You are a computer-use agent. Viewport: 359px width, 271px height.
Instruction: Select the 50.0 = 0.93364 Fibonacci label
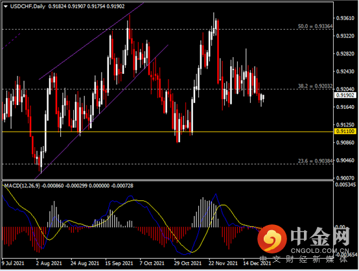[x=315, y=27]
